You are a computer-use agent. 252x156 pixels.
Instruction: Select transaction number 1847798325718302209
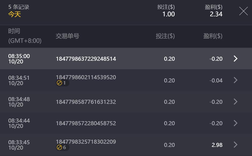coord(86,142)
